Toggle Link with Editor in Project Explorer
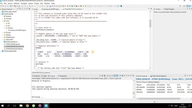192x108 pixels. coord(20,9)
